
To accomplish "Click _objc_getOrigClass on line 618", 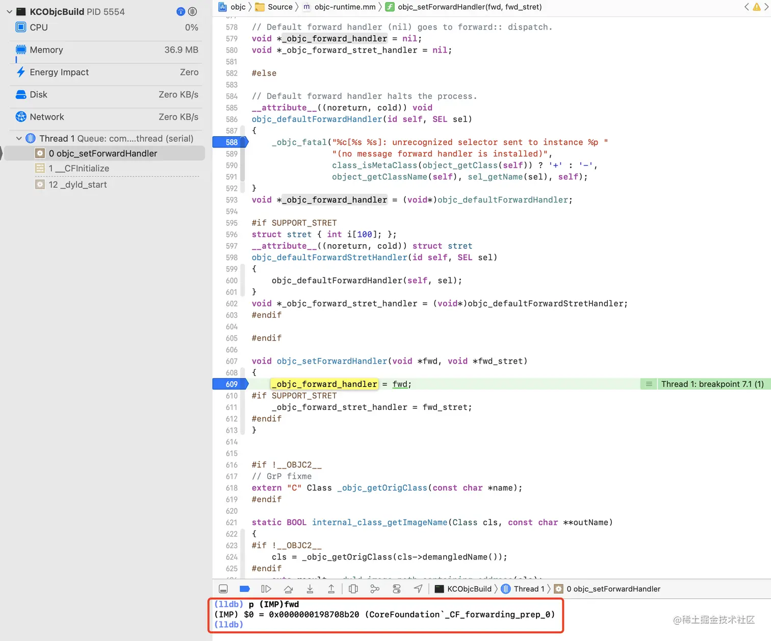I will click(382, 488).
